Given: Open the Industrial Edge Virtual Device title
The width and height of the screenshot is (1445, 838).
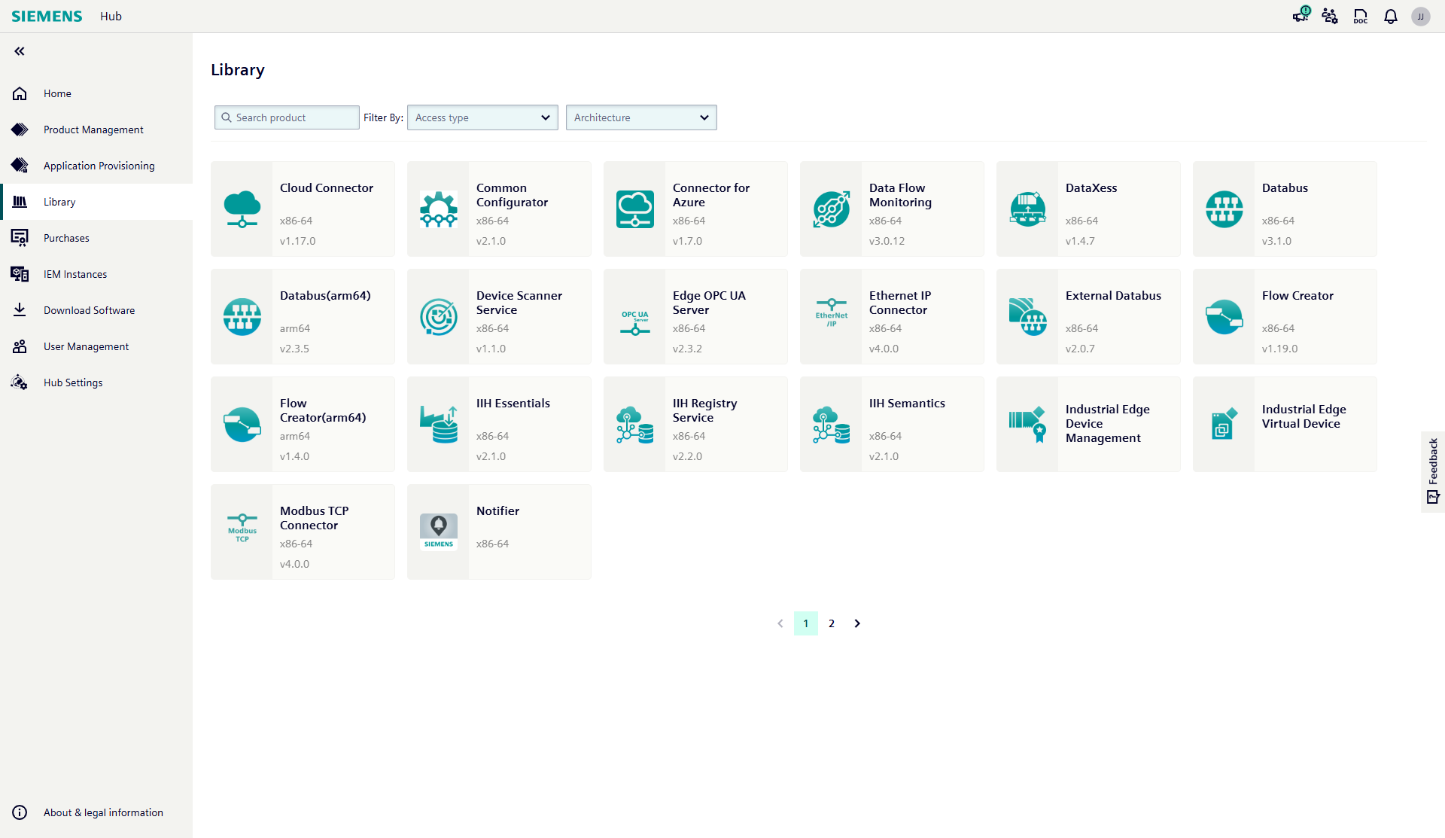Looking at the screenshot, I should point(1304,416).
